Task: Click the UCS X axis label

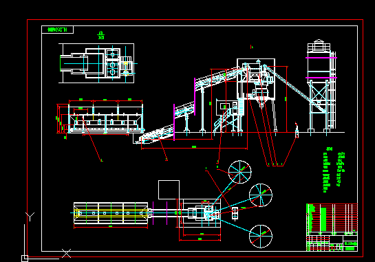Action: click(67, 253)
